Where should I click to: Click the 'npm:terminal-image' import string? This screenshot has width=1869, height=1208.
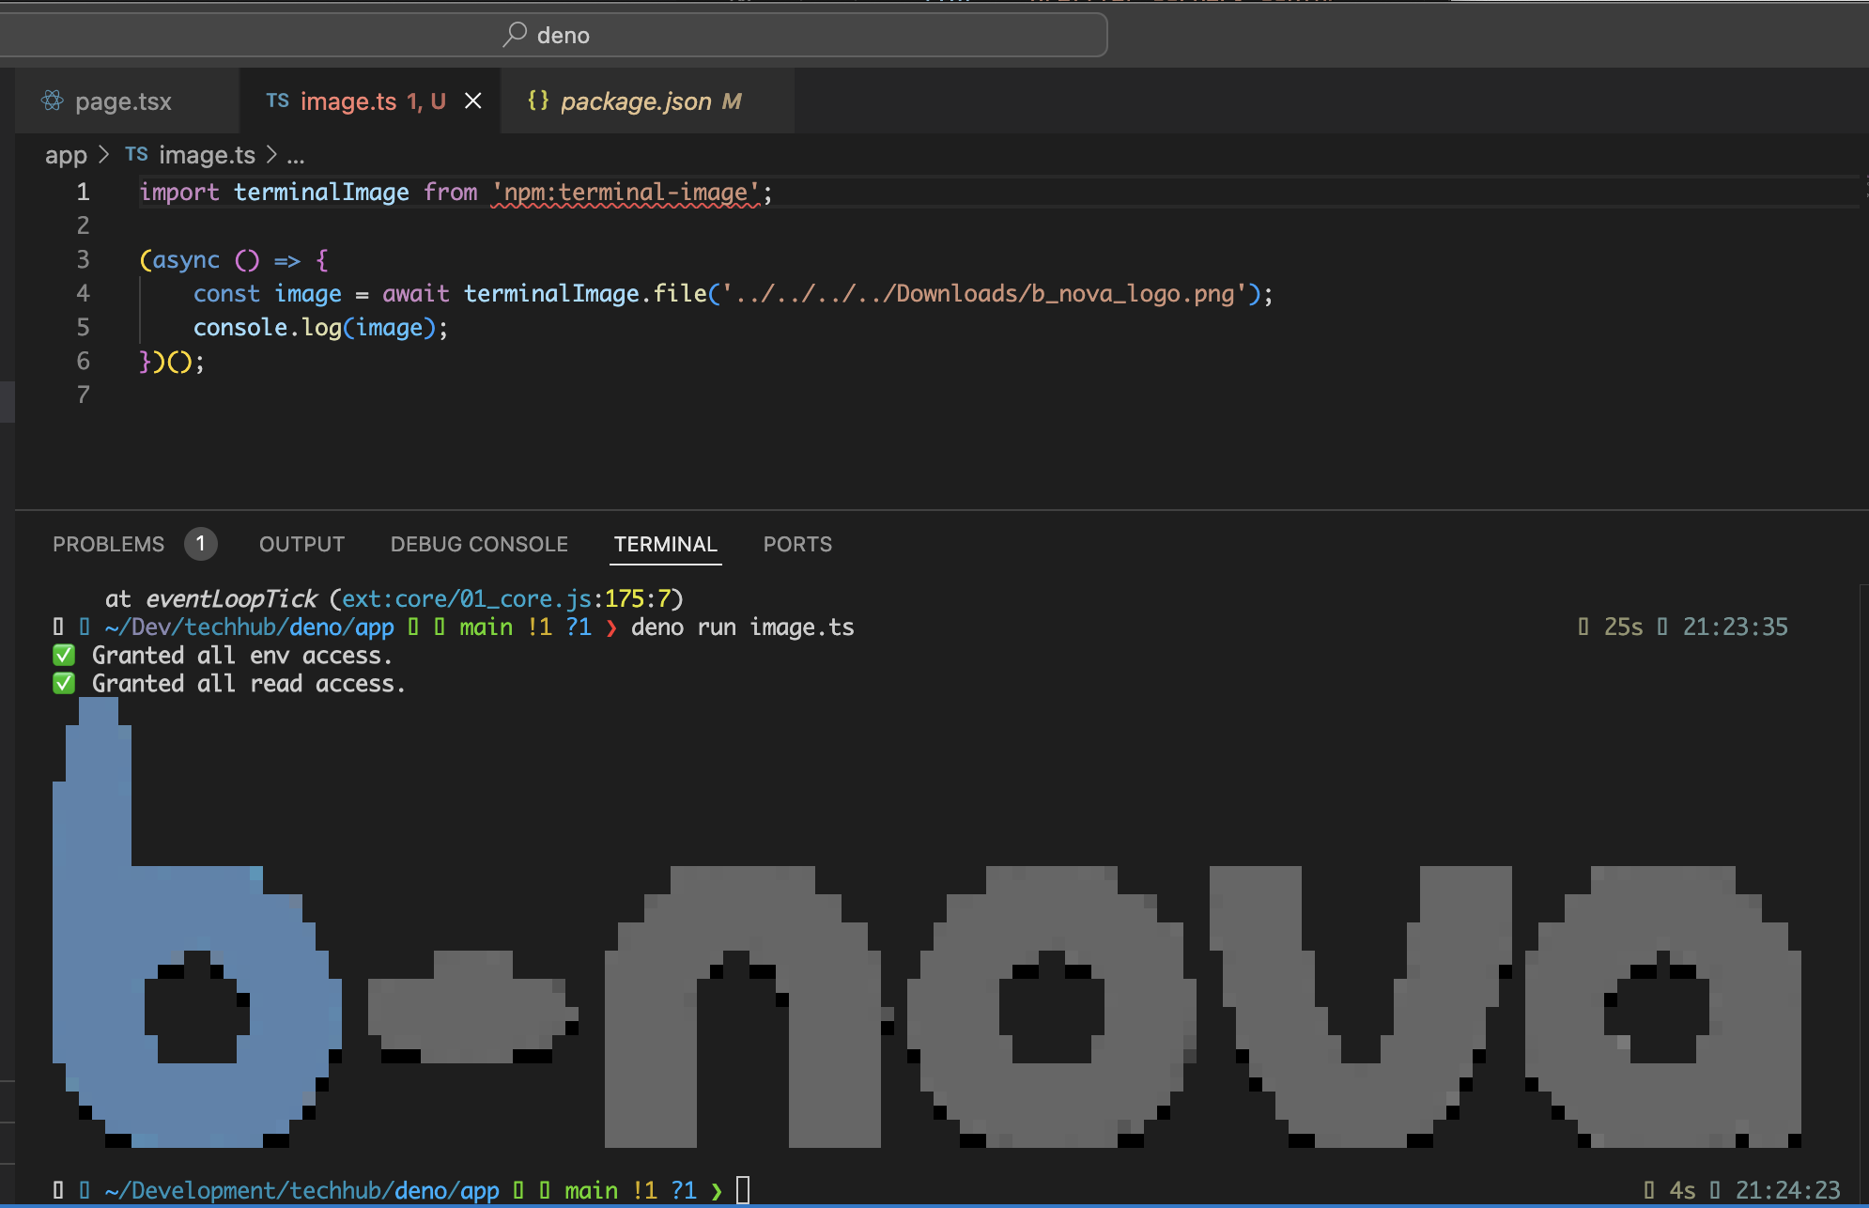[x=626, y=193]
